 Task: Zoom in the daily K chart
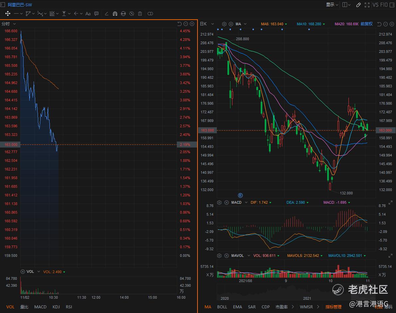click(x=392, y=24)
